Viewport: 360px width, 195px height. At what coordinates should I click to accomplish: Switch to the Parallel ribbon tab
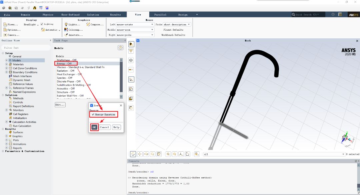tap(160, 15)
